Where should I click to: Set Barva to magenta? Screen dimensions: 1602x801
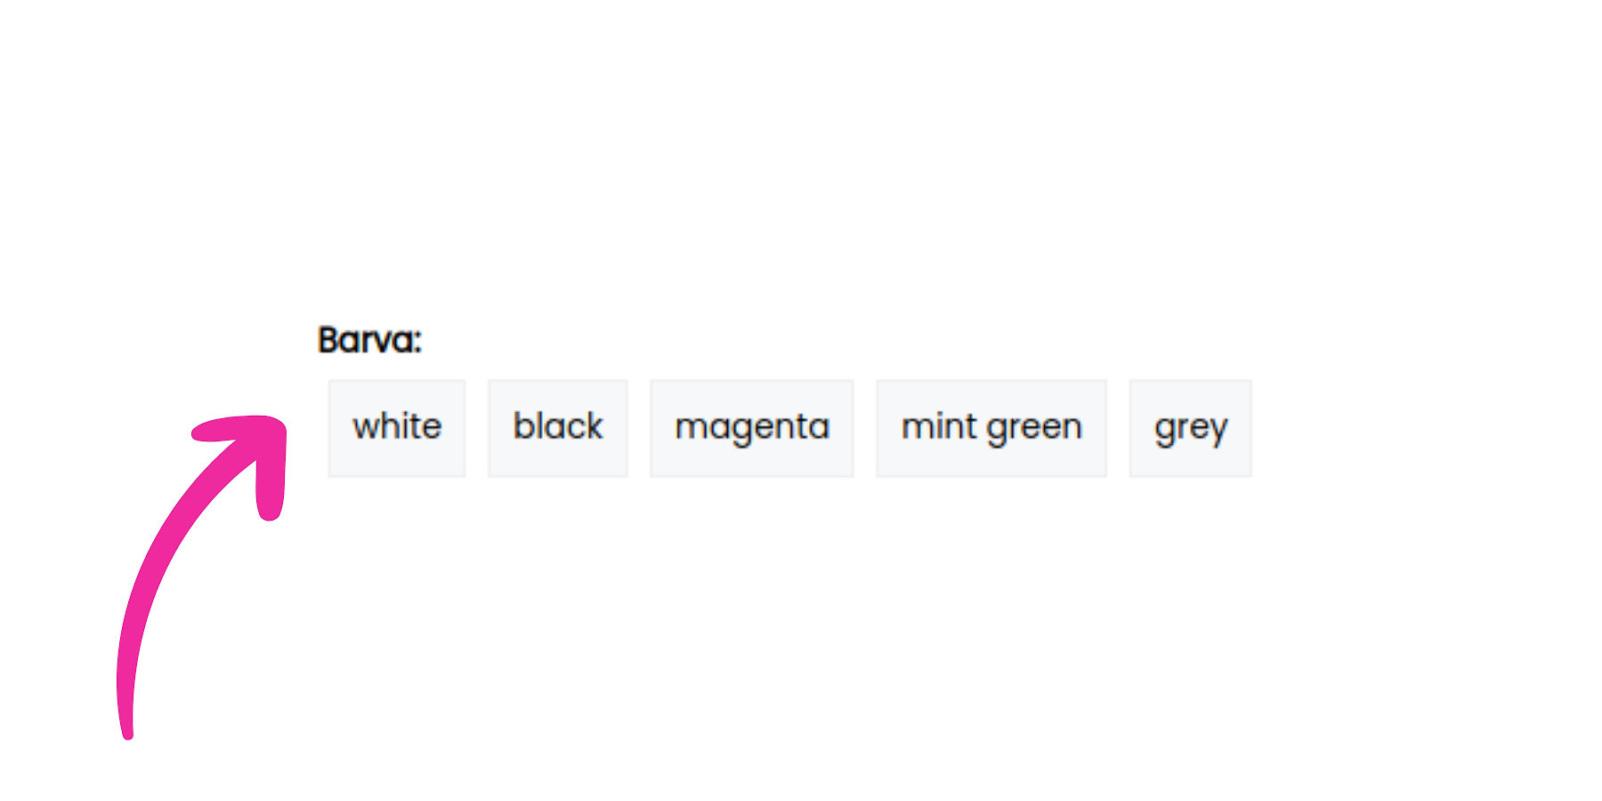752,428
